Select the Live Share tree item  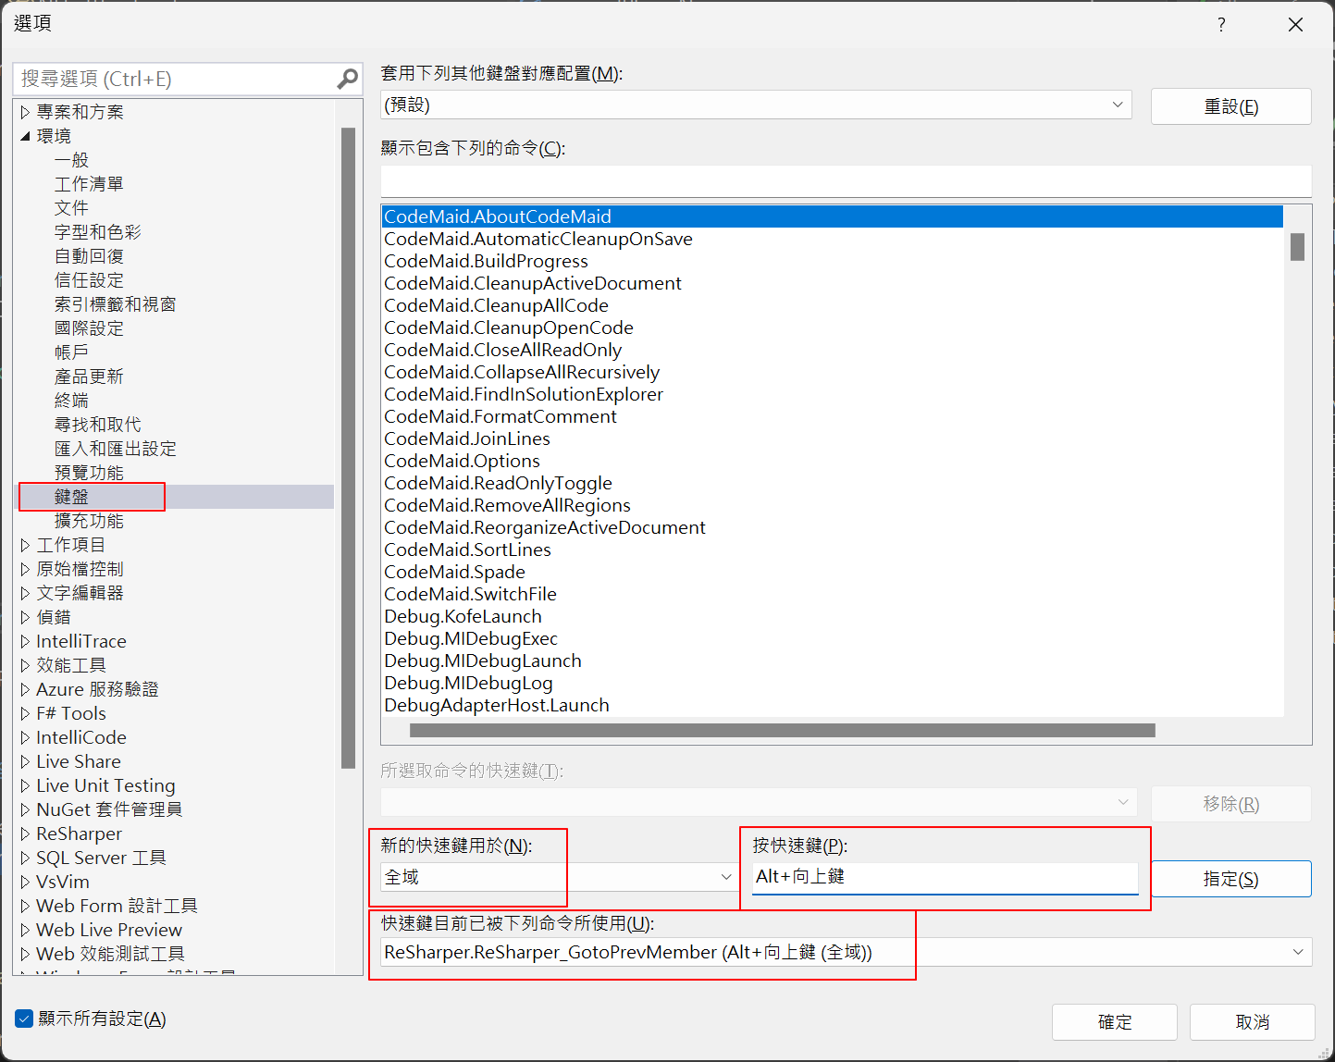(79, 761)
